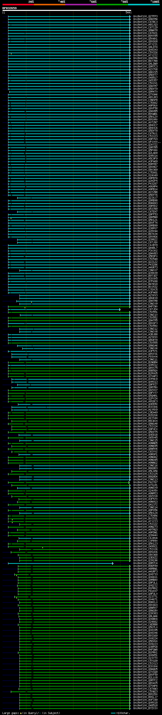
Task: Open hit UniRef100_Q5QHR1
Action: pos(145,396)
